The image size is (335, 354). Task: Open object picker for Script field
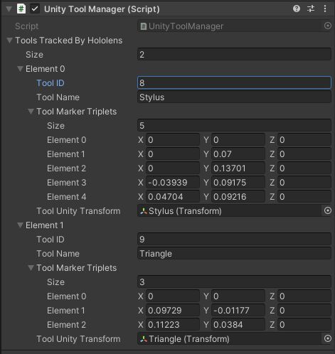328,26
